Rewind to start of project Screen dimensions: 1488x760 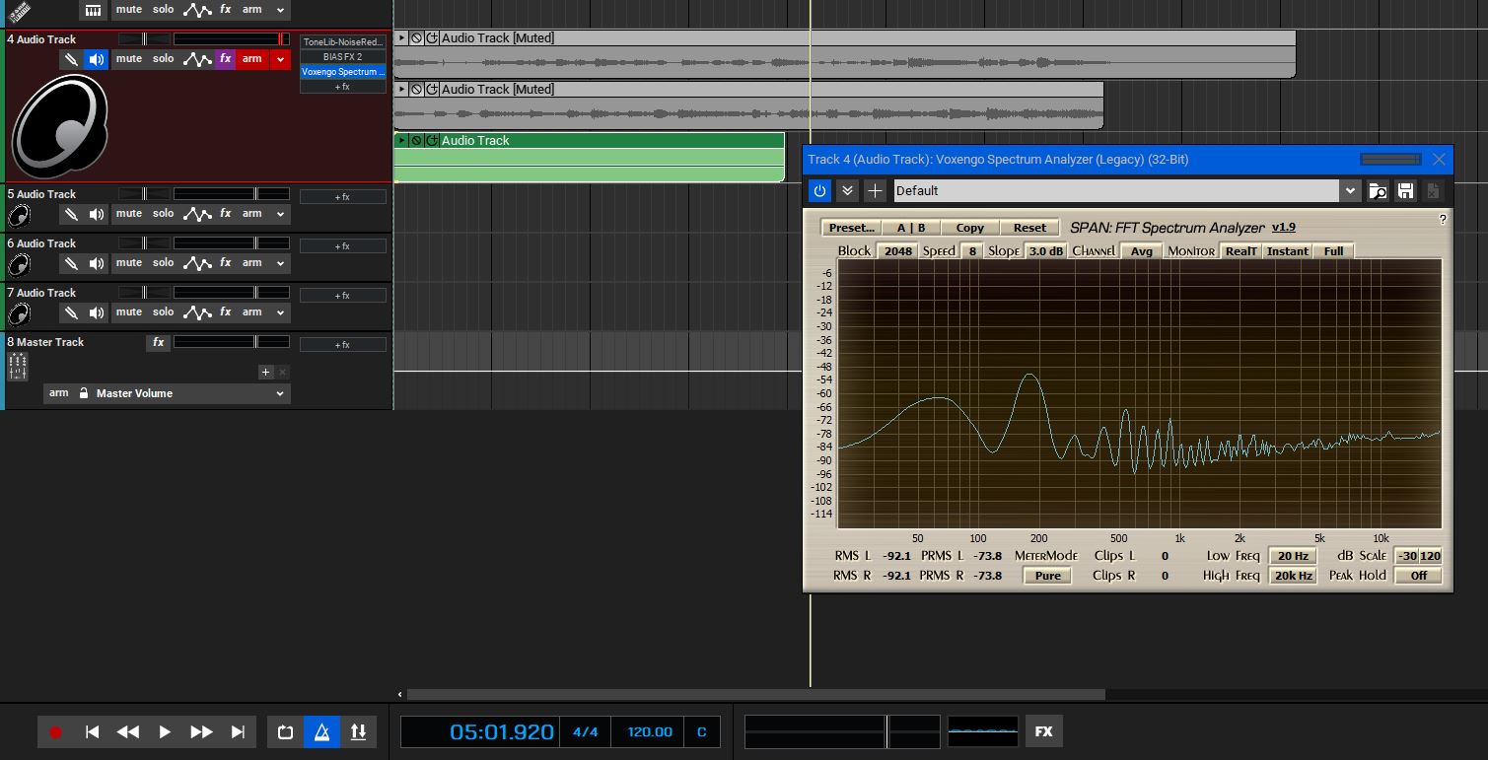tap(92, 732)
